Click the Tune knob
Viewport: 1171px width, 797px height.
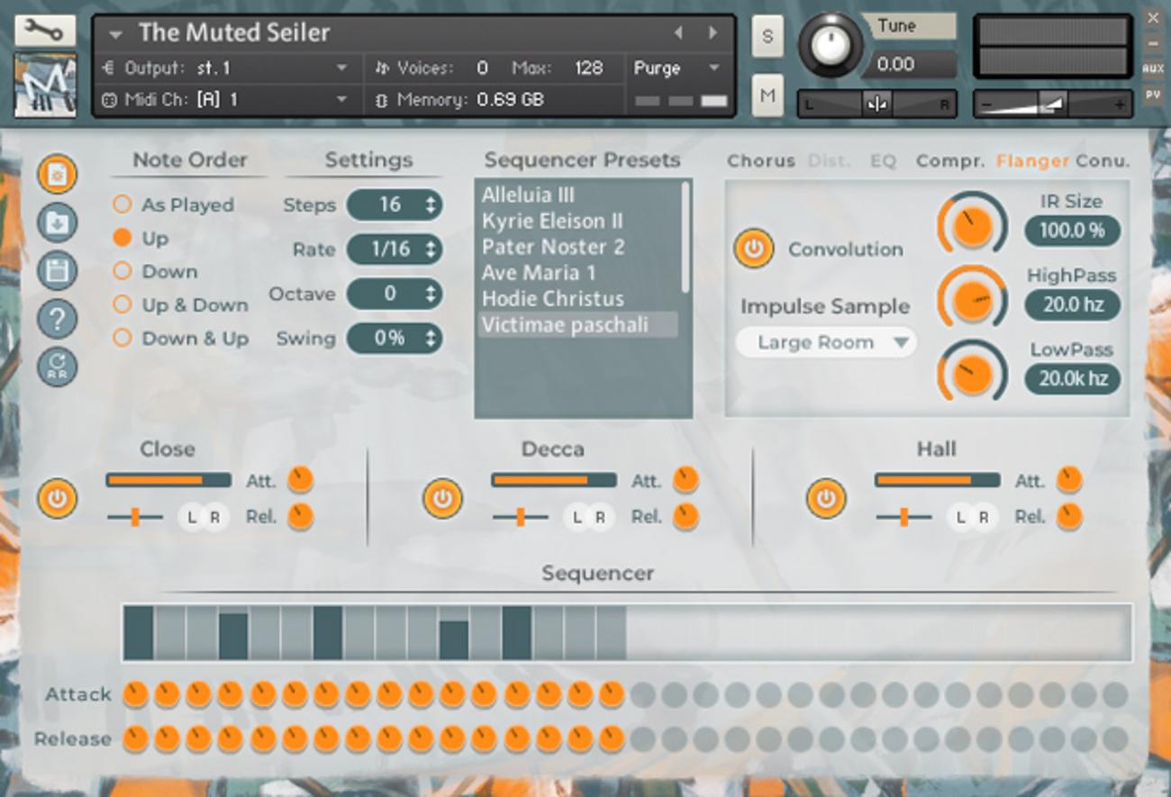(x=831, y=45)
